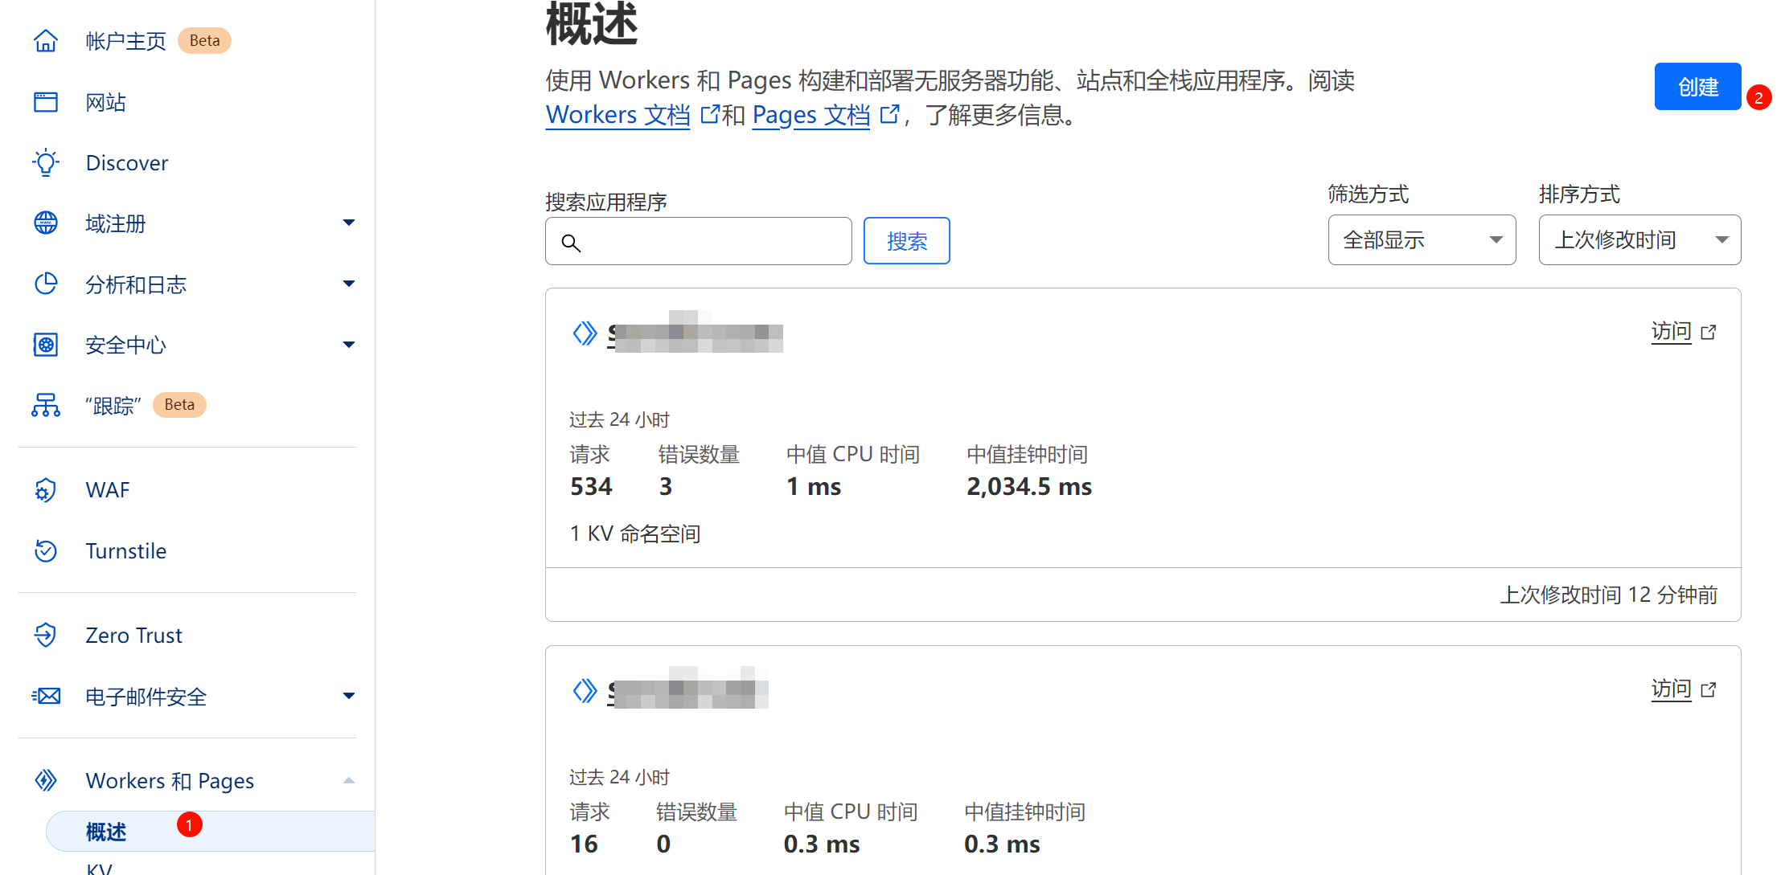The width and height of the screenshot is (1781, 875).
Task: Click the 1 KV 命名空间 text
Action: [x=635, y=534]
